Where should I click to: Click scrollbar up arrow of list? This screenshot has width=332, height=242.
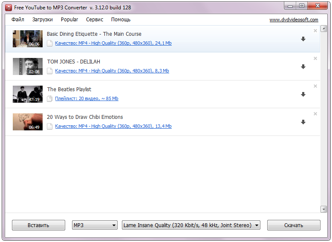coord(323,29)
